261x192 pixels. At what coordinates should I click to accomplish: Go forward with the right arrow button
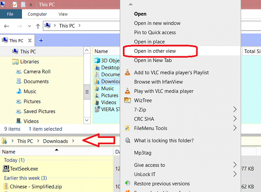[x=19, y=26]
